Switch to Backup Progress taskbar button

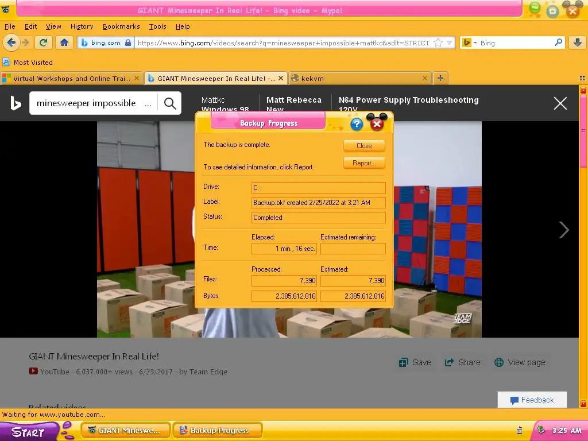click(x=218, y=431)
